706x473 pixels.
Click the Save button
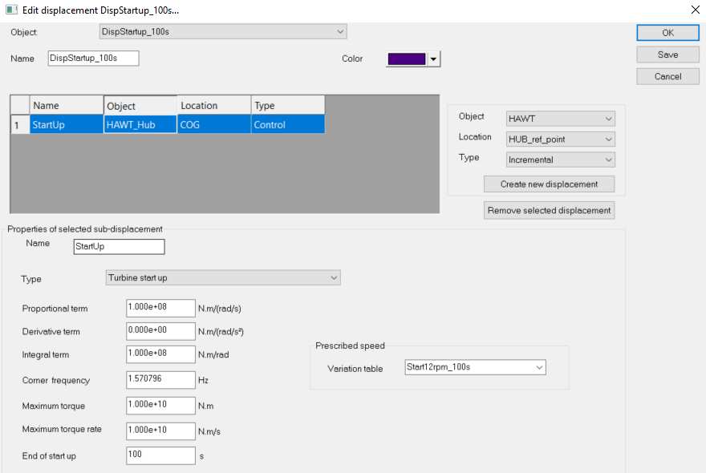pyautogui.click(x=667, y=55)
